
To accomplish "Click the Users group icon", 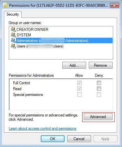I will coord(13,46).
